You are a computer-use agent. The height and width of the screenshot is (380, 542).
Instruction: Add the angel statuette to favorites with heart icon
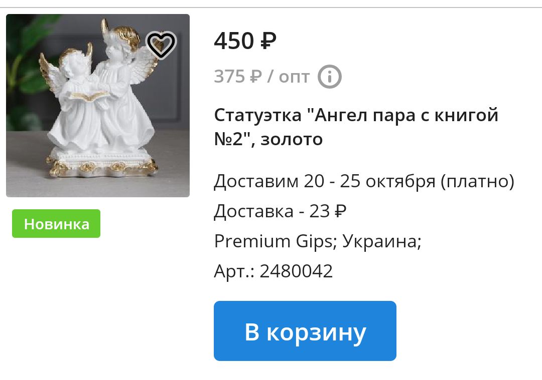[x=162, y=45]
